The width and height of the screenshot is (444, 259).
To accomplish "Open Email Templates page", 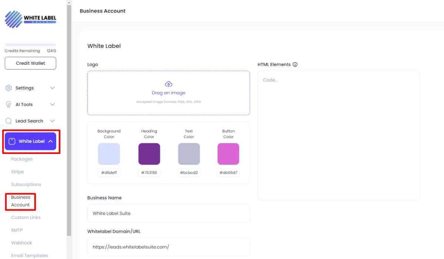I will pos(29,255).
